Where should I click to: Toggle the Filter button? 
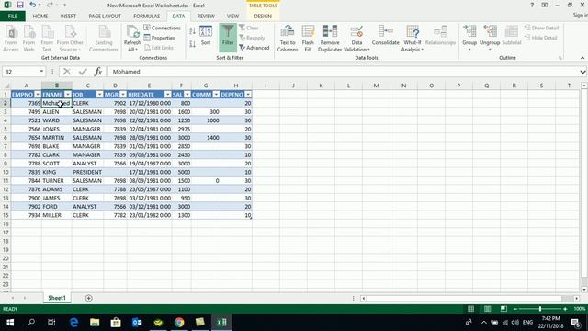click(x=228, y=38)
